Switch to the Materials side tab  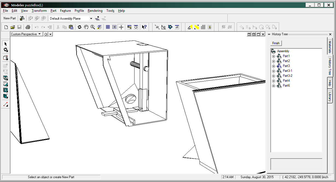pyautogui.click(x=330, y=46)
